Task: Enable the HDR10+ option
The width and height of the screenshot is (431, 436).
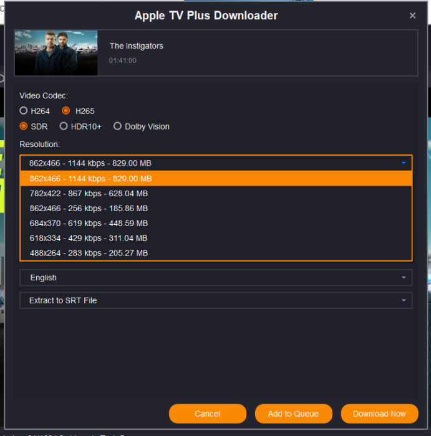Action: pyautogui.click(x=64, y=126)
